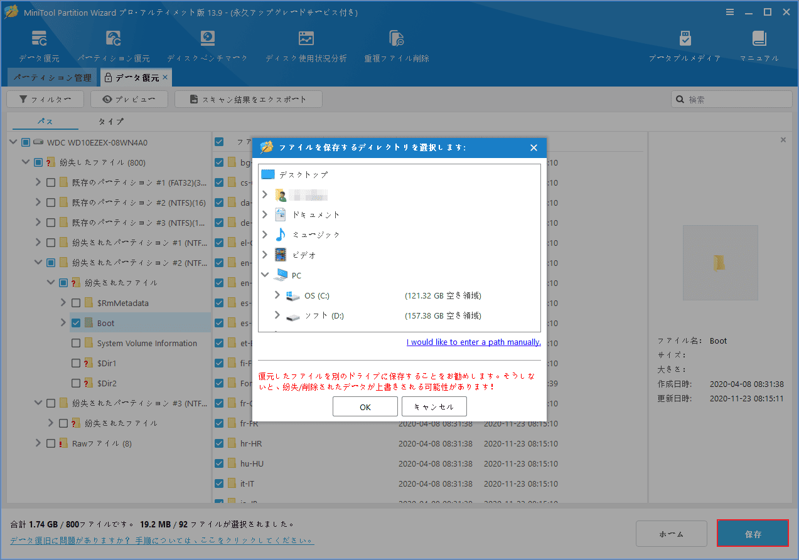799x560 pixels.
Task: Select the PC item in the dialog
Action: click(x=287, y=275)
